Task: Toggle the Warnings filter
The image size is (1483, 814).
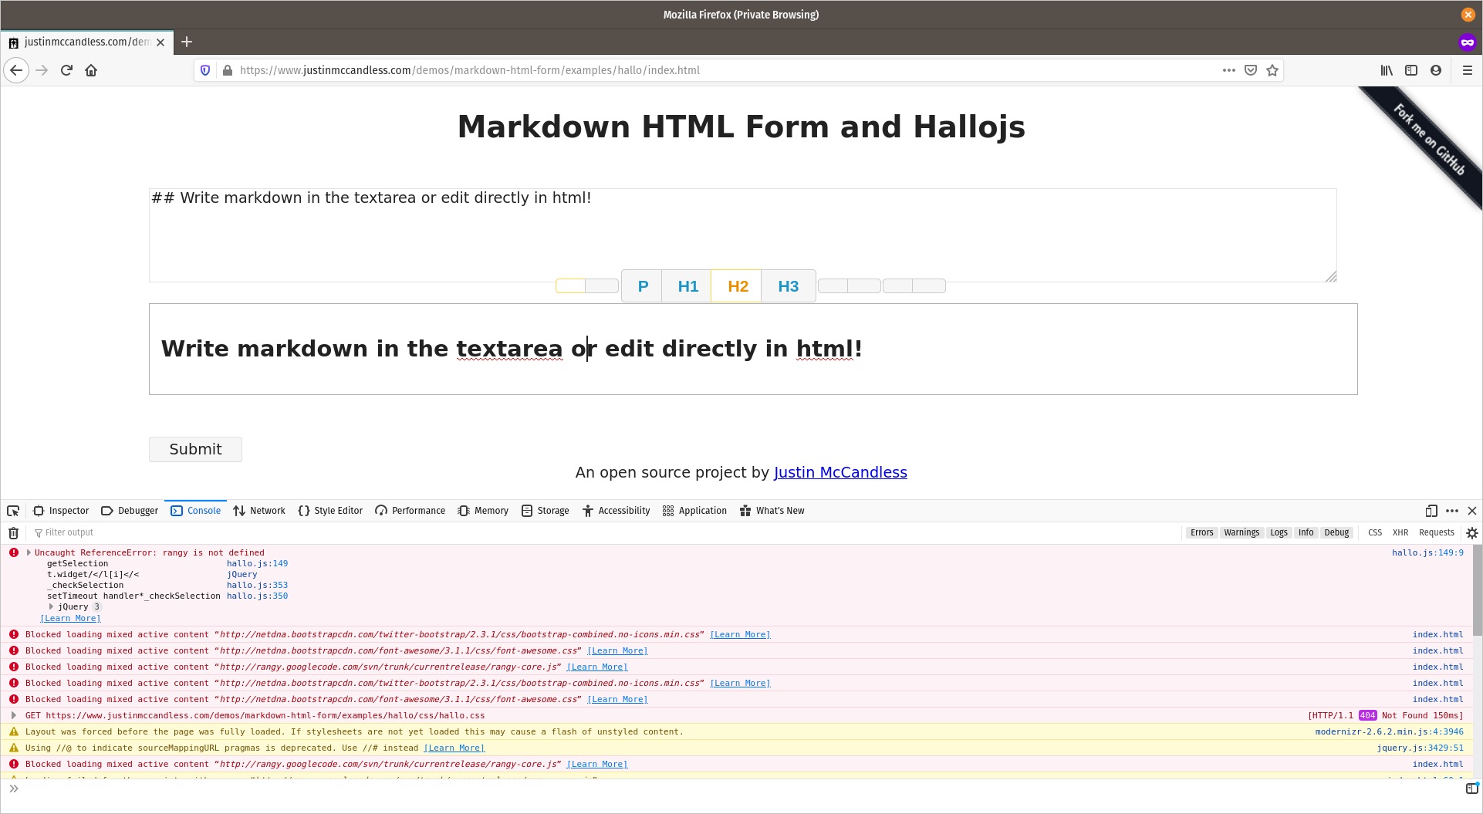Action: (x=1241, y=532)
